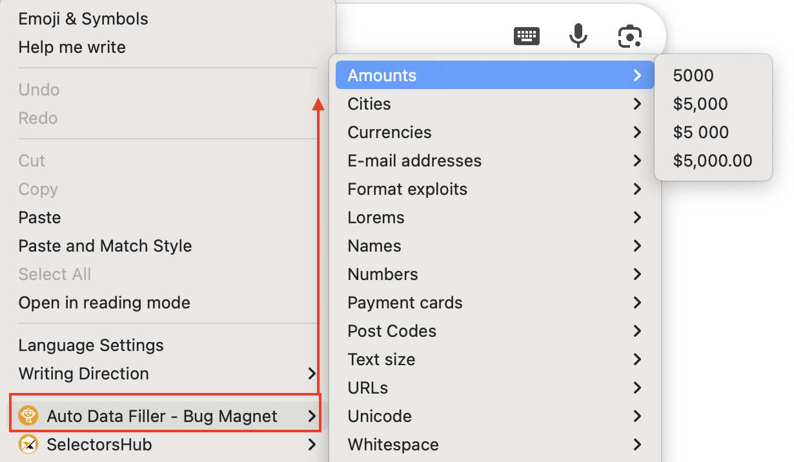Open the Writing Direction submenu arrow
The image size is (794, 462).
(312, 374)
